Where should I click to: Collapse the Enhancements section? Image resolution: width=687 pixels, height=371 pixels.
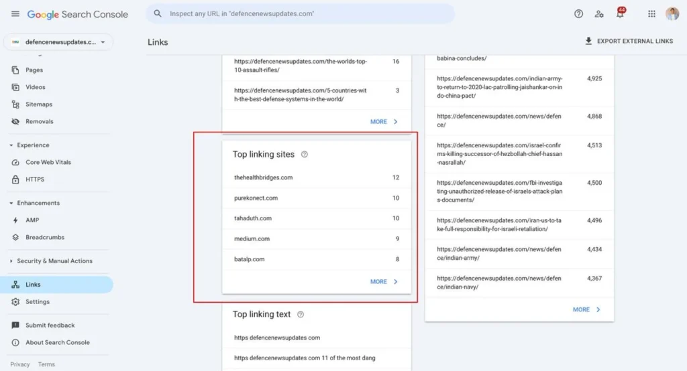(11, 203)
